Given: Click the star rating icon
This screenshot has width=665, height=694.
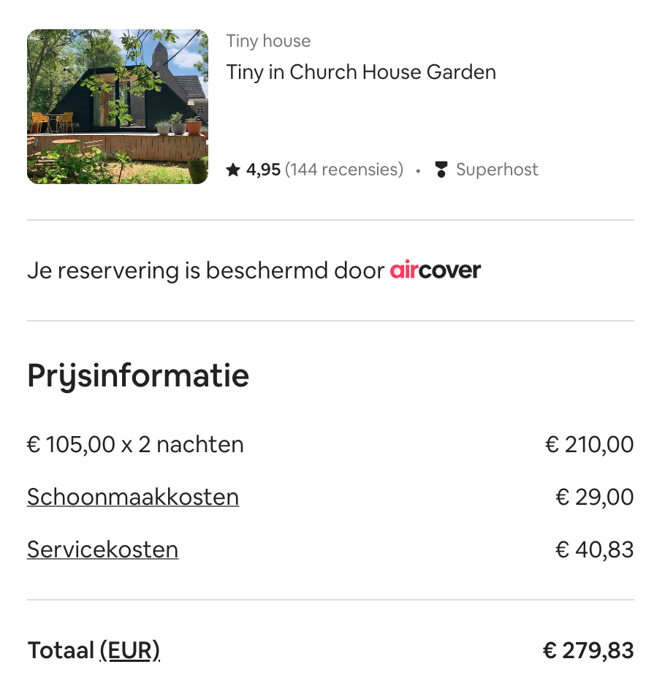Looking at the screenshot, I should pos(233,169).
